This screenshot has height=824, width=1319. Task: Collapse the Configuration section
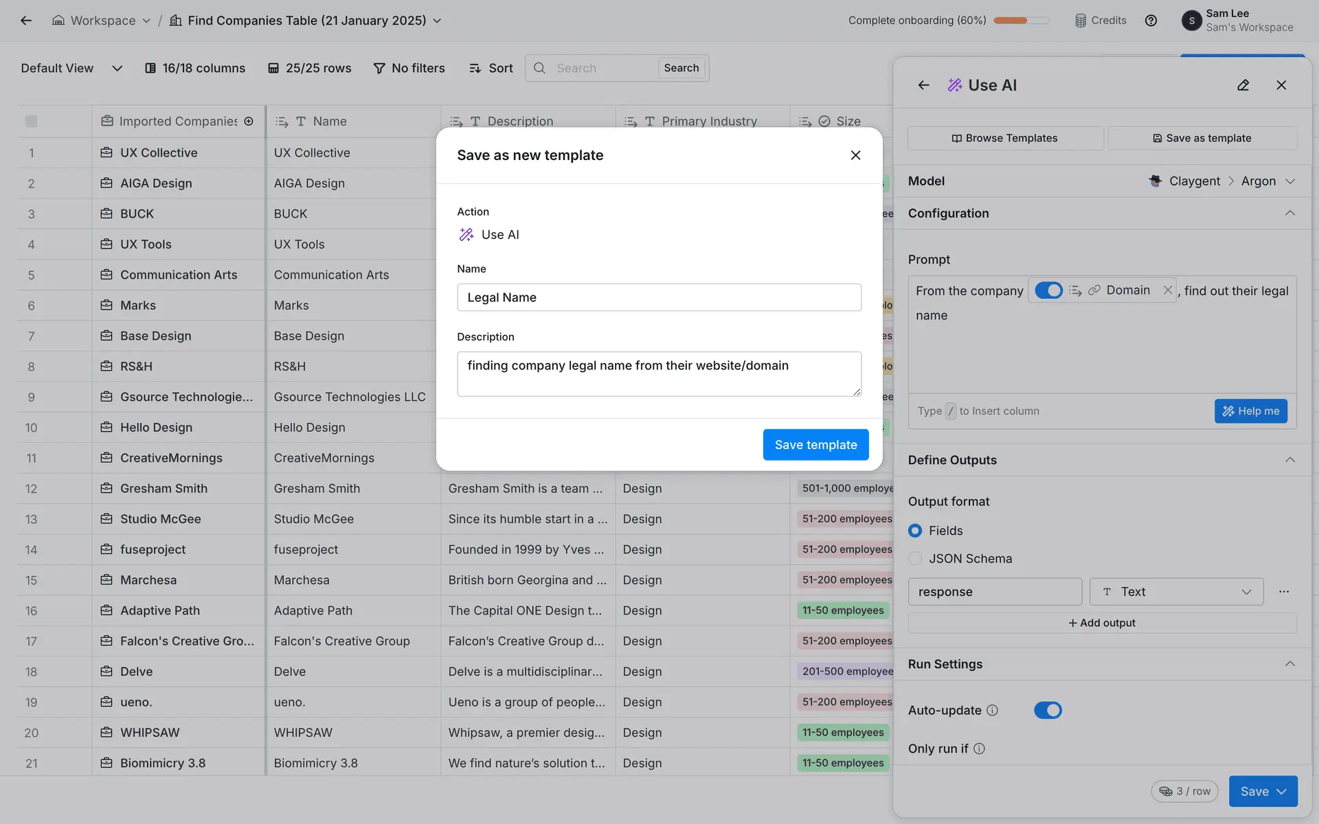1289,214
